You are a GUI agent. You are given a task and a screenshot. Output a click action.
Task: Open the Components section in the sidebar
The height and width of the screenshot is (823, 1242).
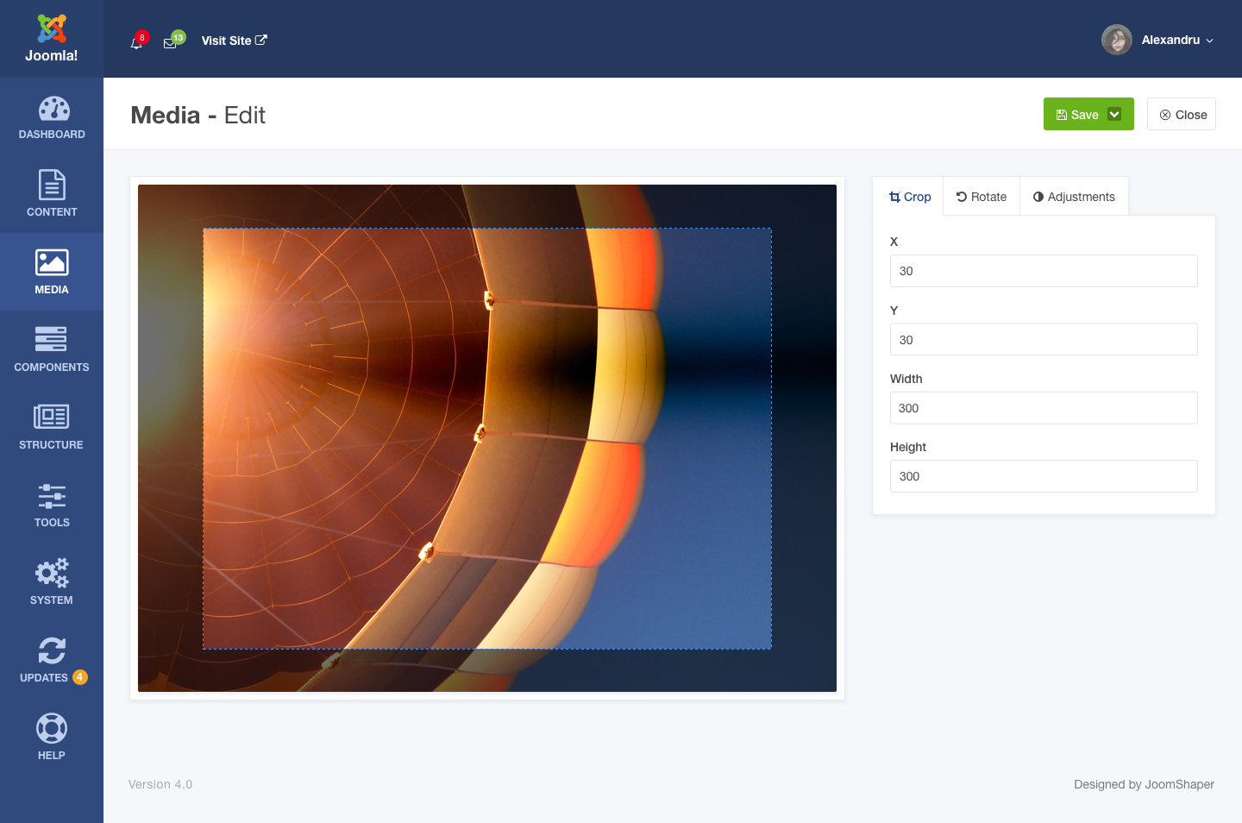click(52, 349)
